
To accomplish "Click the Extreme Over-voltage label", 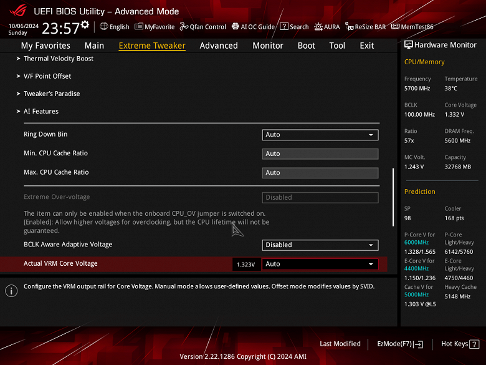I will [57, 197].
